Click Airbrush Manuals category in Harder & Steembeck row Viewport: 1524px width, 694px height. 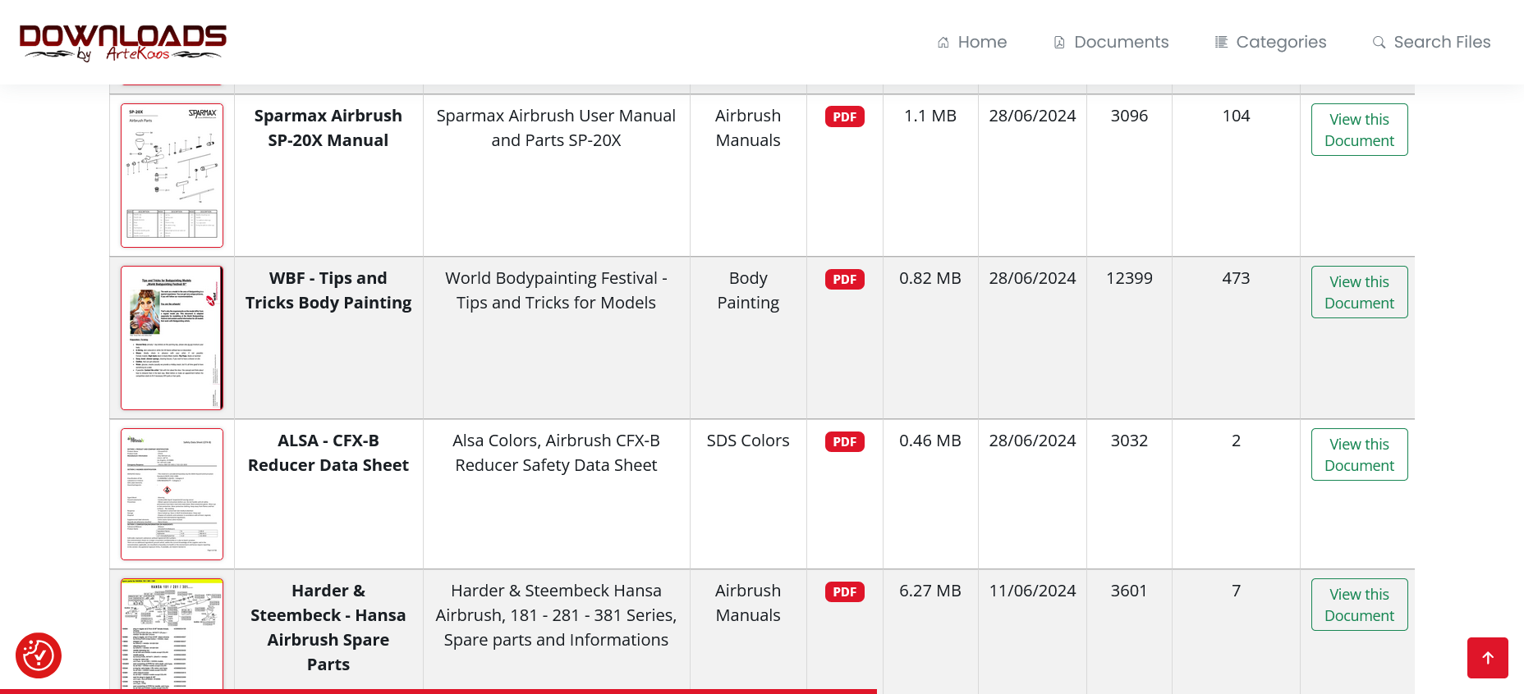point(748,603)
